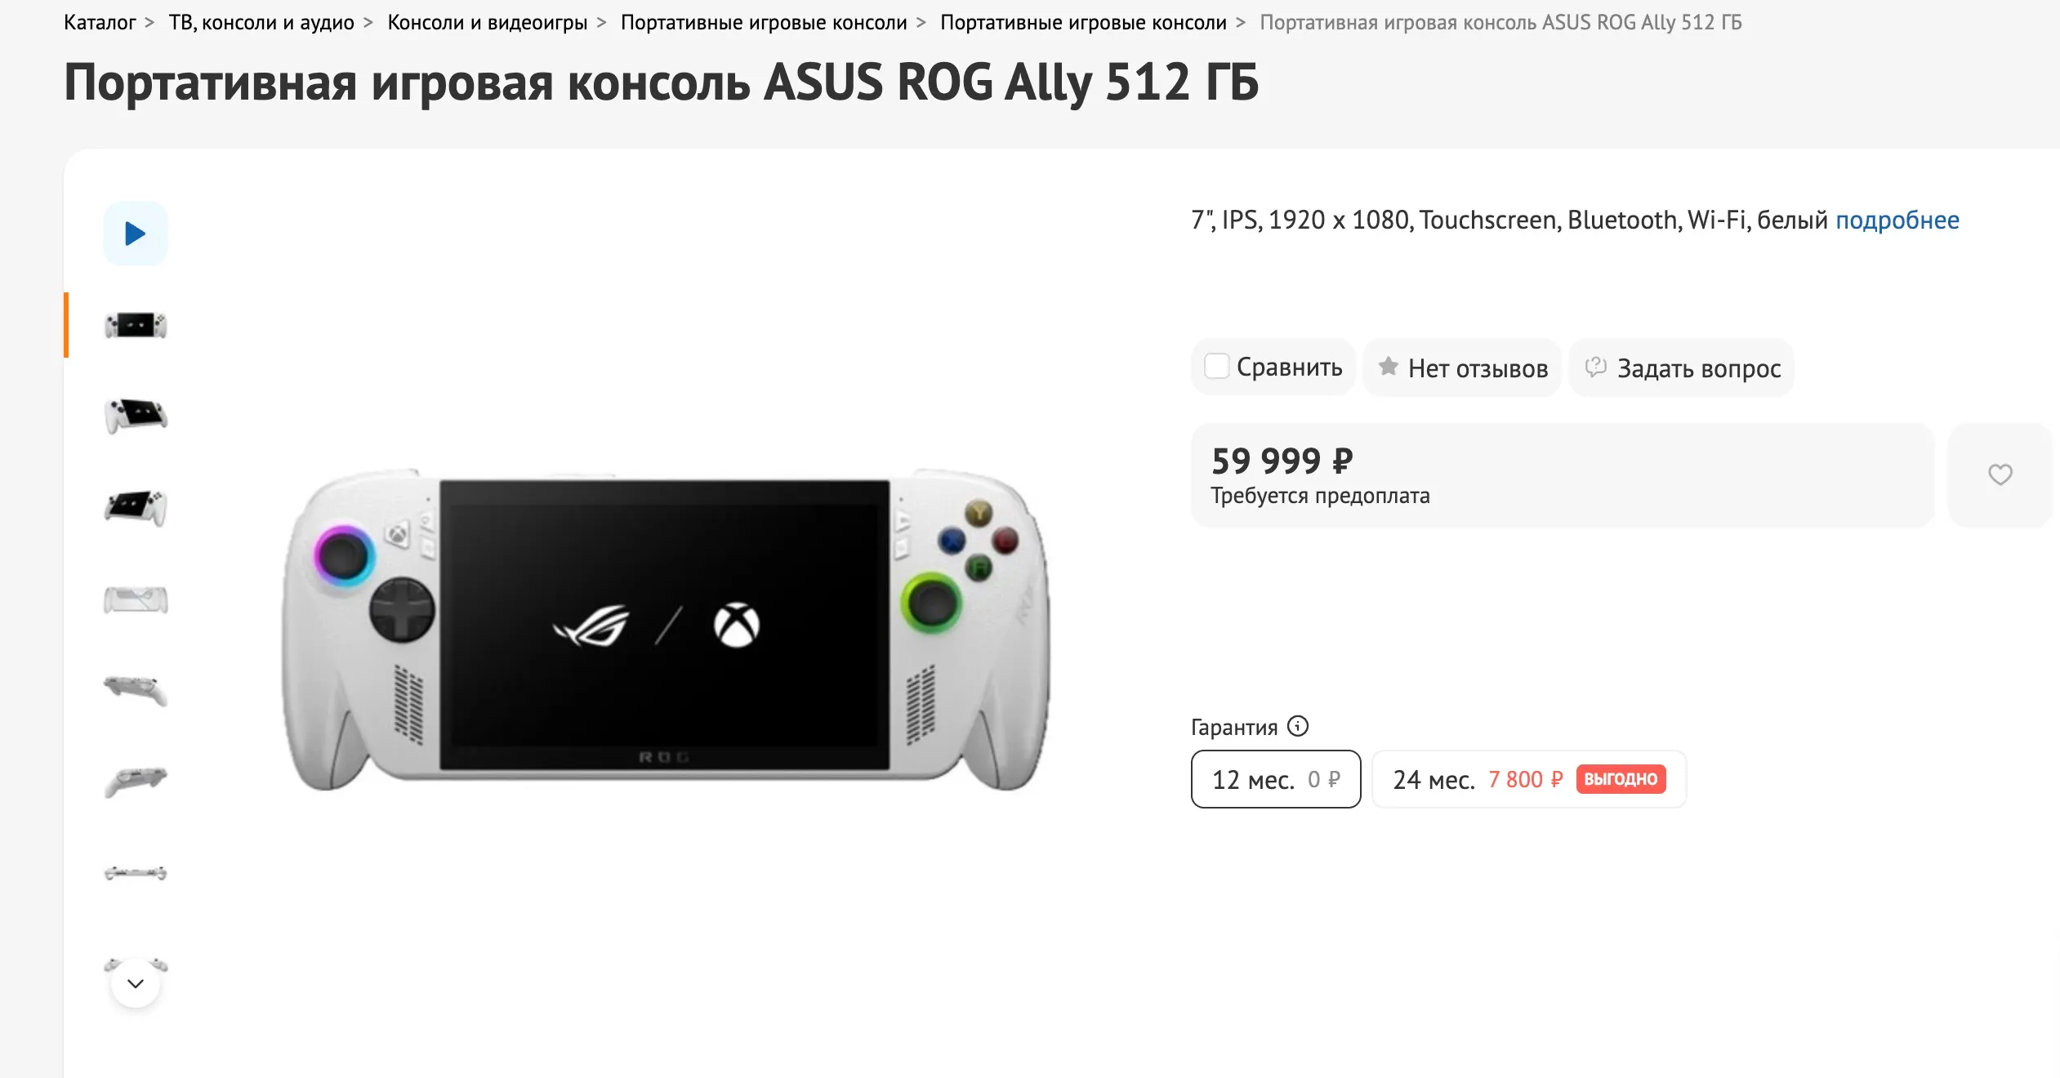Image resolution: width=2060 pixels, height=1078 pixels.
Task: Select the second angled console thumbnail
Action: click(x=136, y=415)
